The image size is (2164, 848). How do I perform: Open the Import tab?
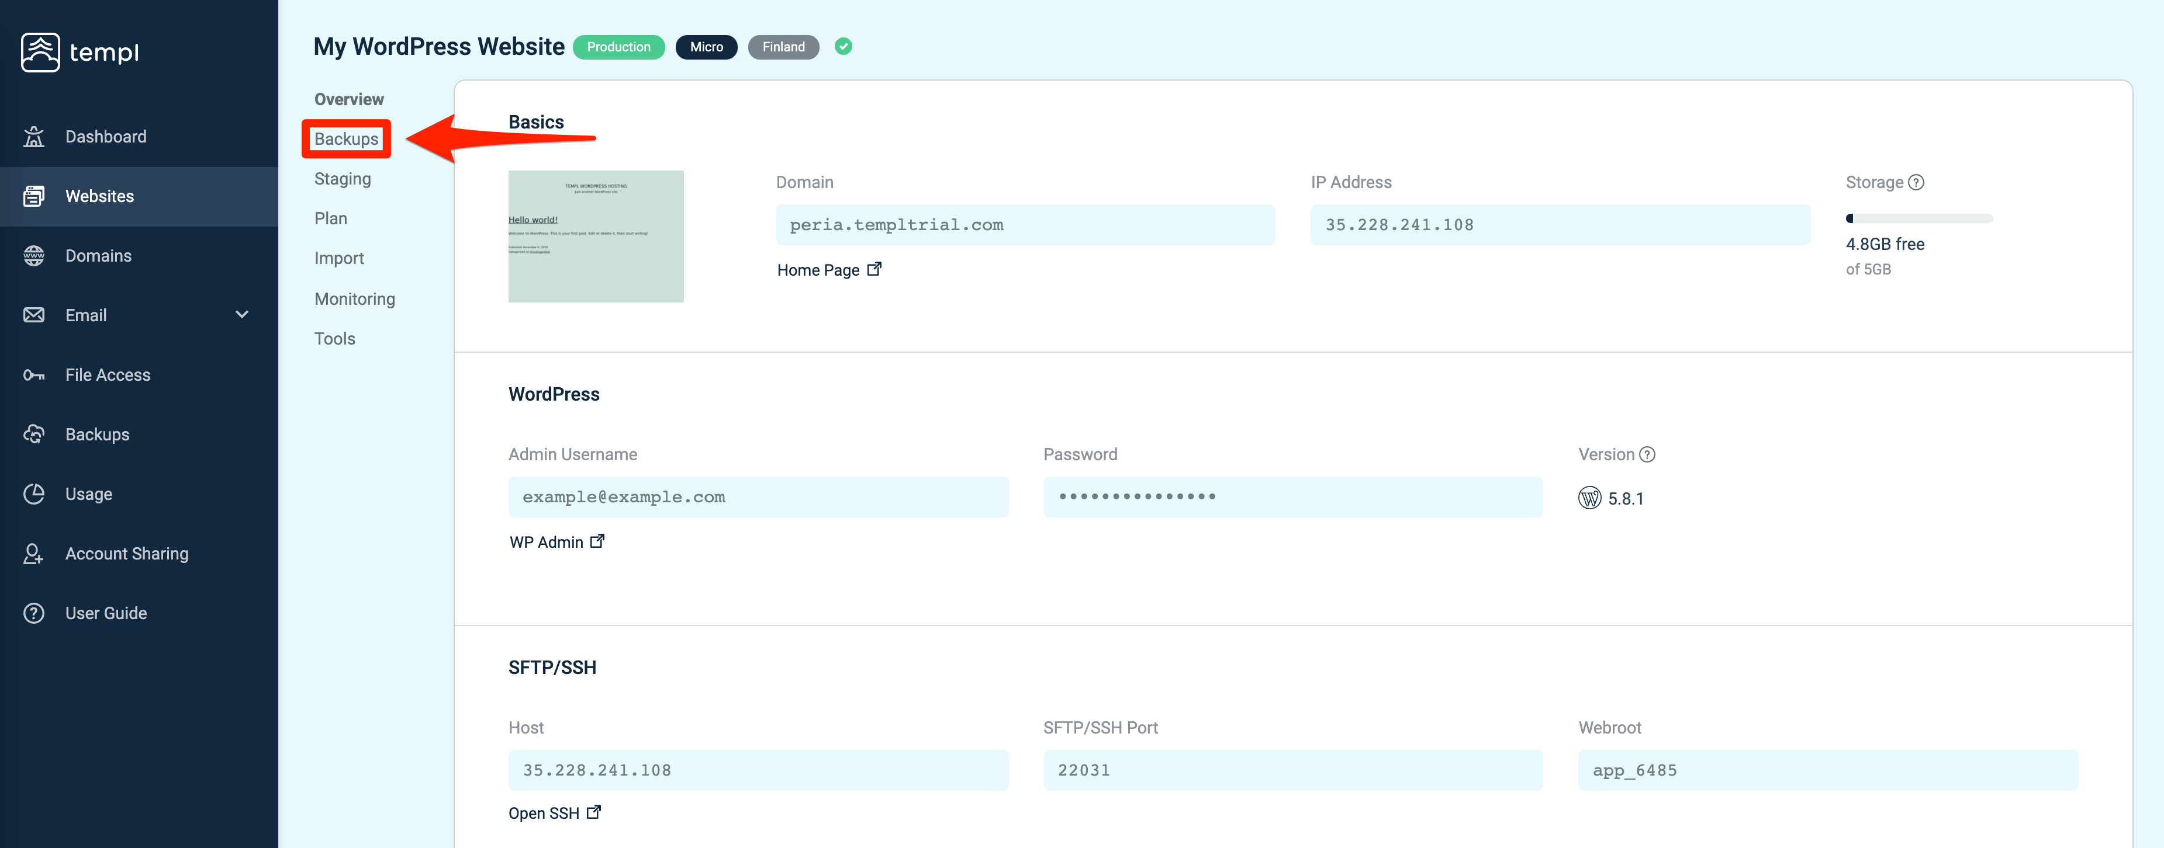coord(338,258)
